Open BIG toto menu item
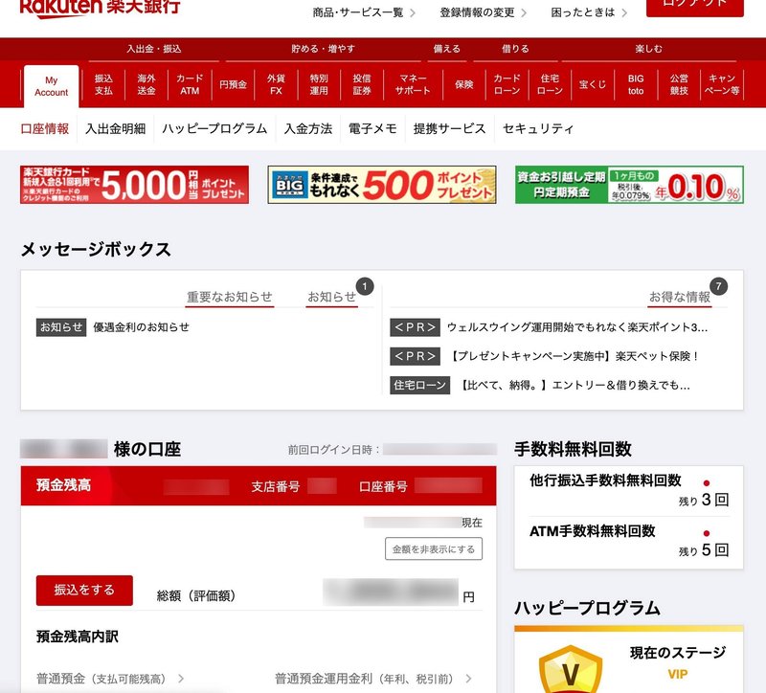 pos(636,84)
